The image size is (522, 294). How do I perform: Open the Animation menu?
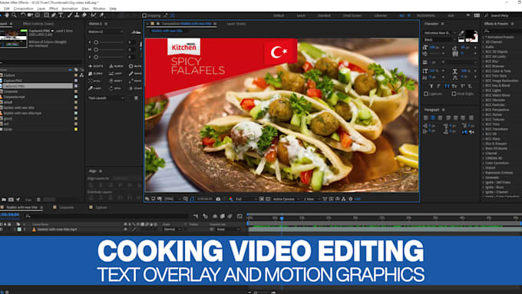click(70, 8)
